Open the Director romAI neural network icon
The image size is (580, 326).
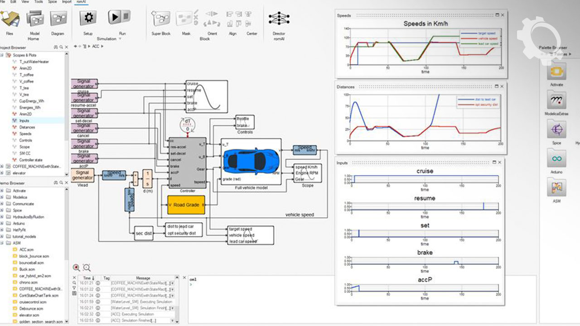pyautogui.click(x=279, y=19)
